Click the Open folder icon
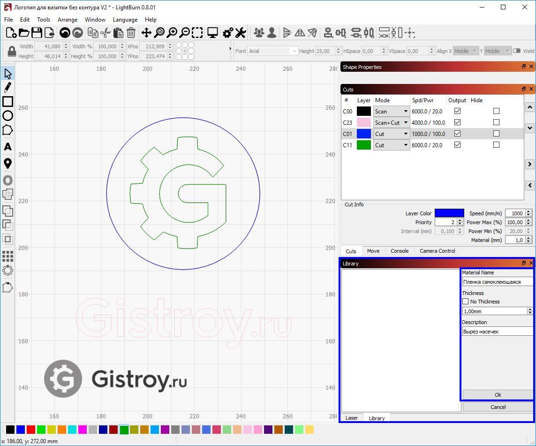Viewport: 536px width, 446px height. click(23, 33)
